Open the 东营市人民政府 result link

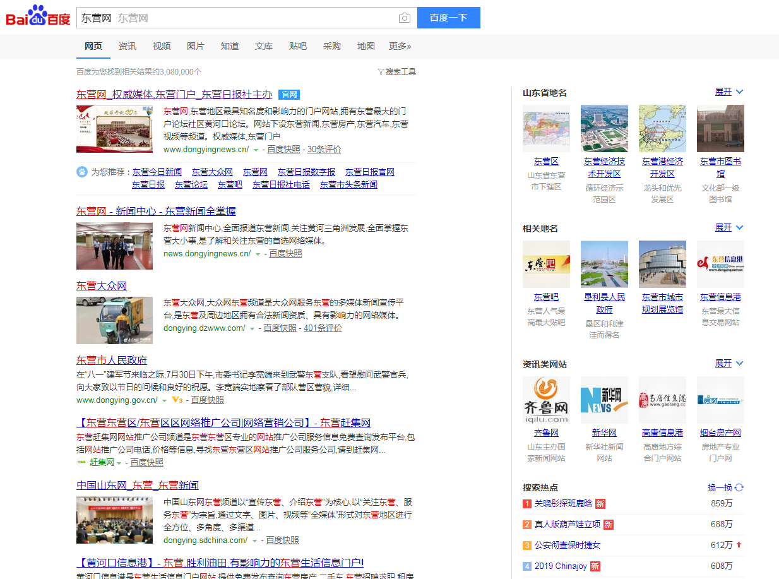coord(112,360)
